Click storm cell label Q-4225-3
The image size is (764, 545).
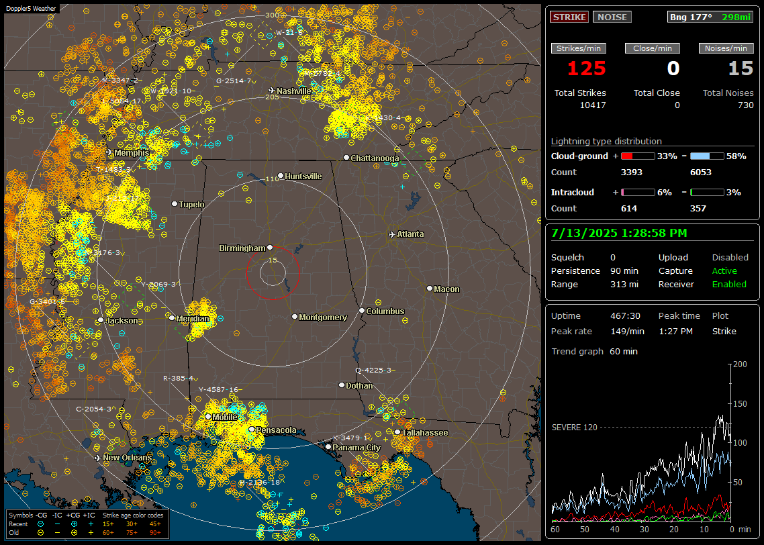tap(375, 370)
